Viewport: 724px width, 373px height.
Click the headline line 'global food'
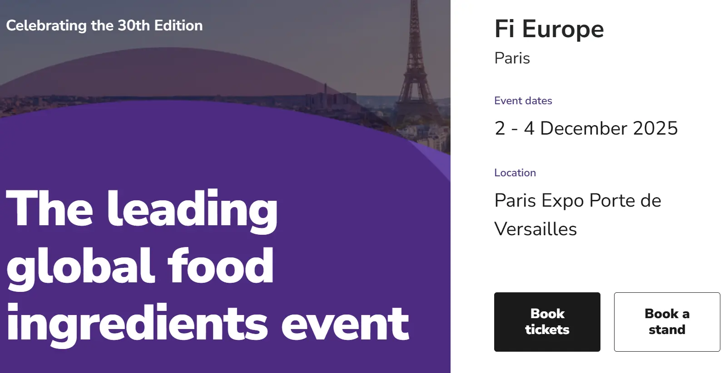pyautogui.click(x=140, y=266)
